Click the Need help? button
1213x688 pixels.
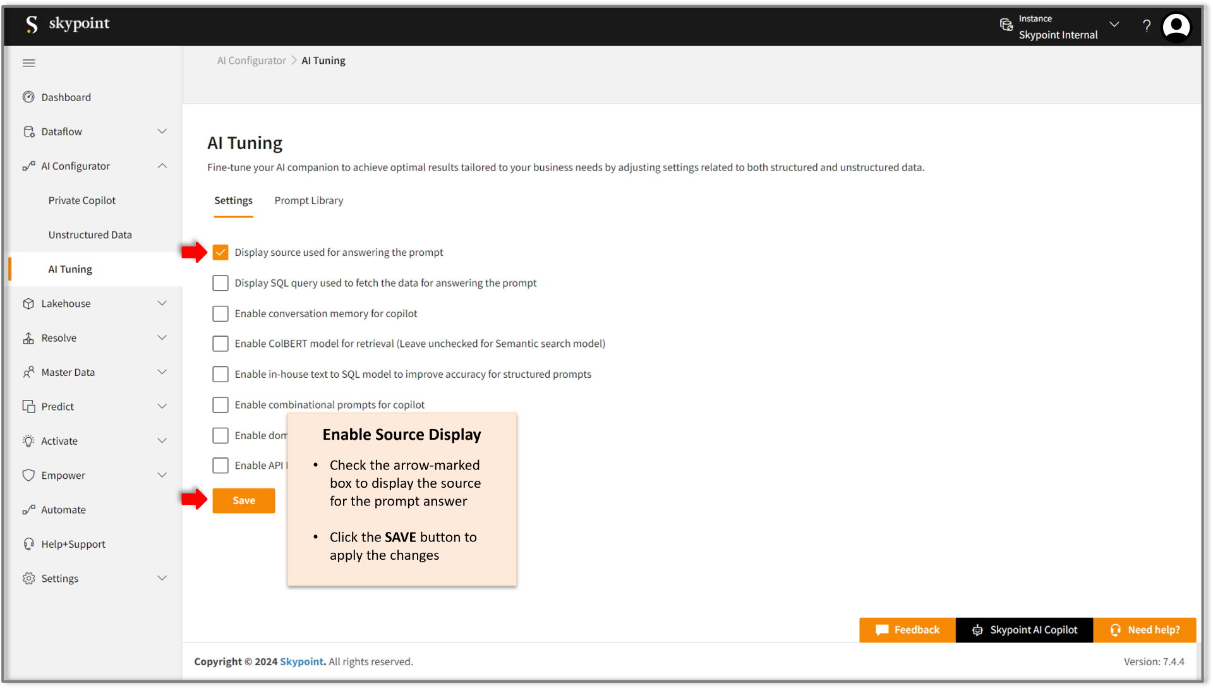click(x=1145, y=631)
